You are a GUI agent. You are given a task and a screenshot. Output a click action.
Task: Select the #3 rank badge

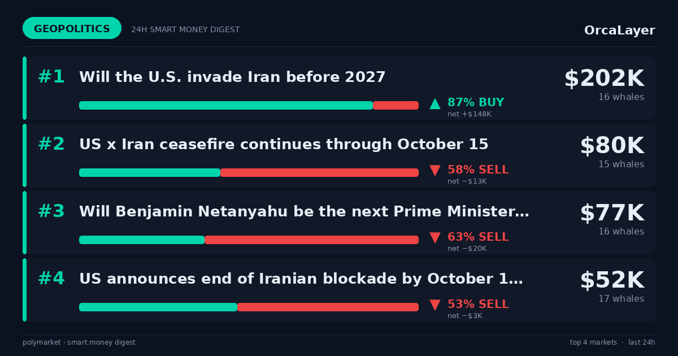[x=51, y=211]
